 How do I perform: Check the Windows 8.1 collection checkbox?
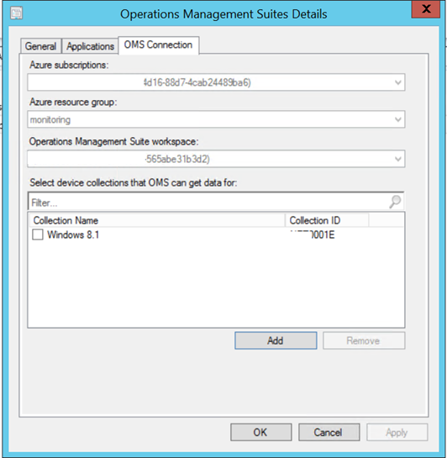coord(38,234)
